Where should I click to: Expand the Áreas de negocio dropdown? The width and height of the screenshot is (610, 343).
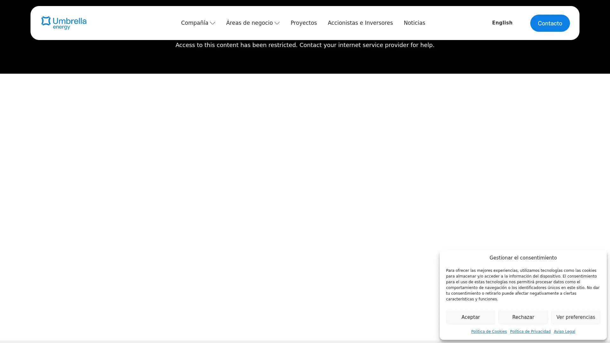coord(249,23)
